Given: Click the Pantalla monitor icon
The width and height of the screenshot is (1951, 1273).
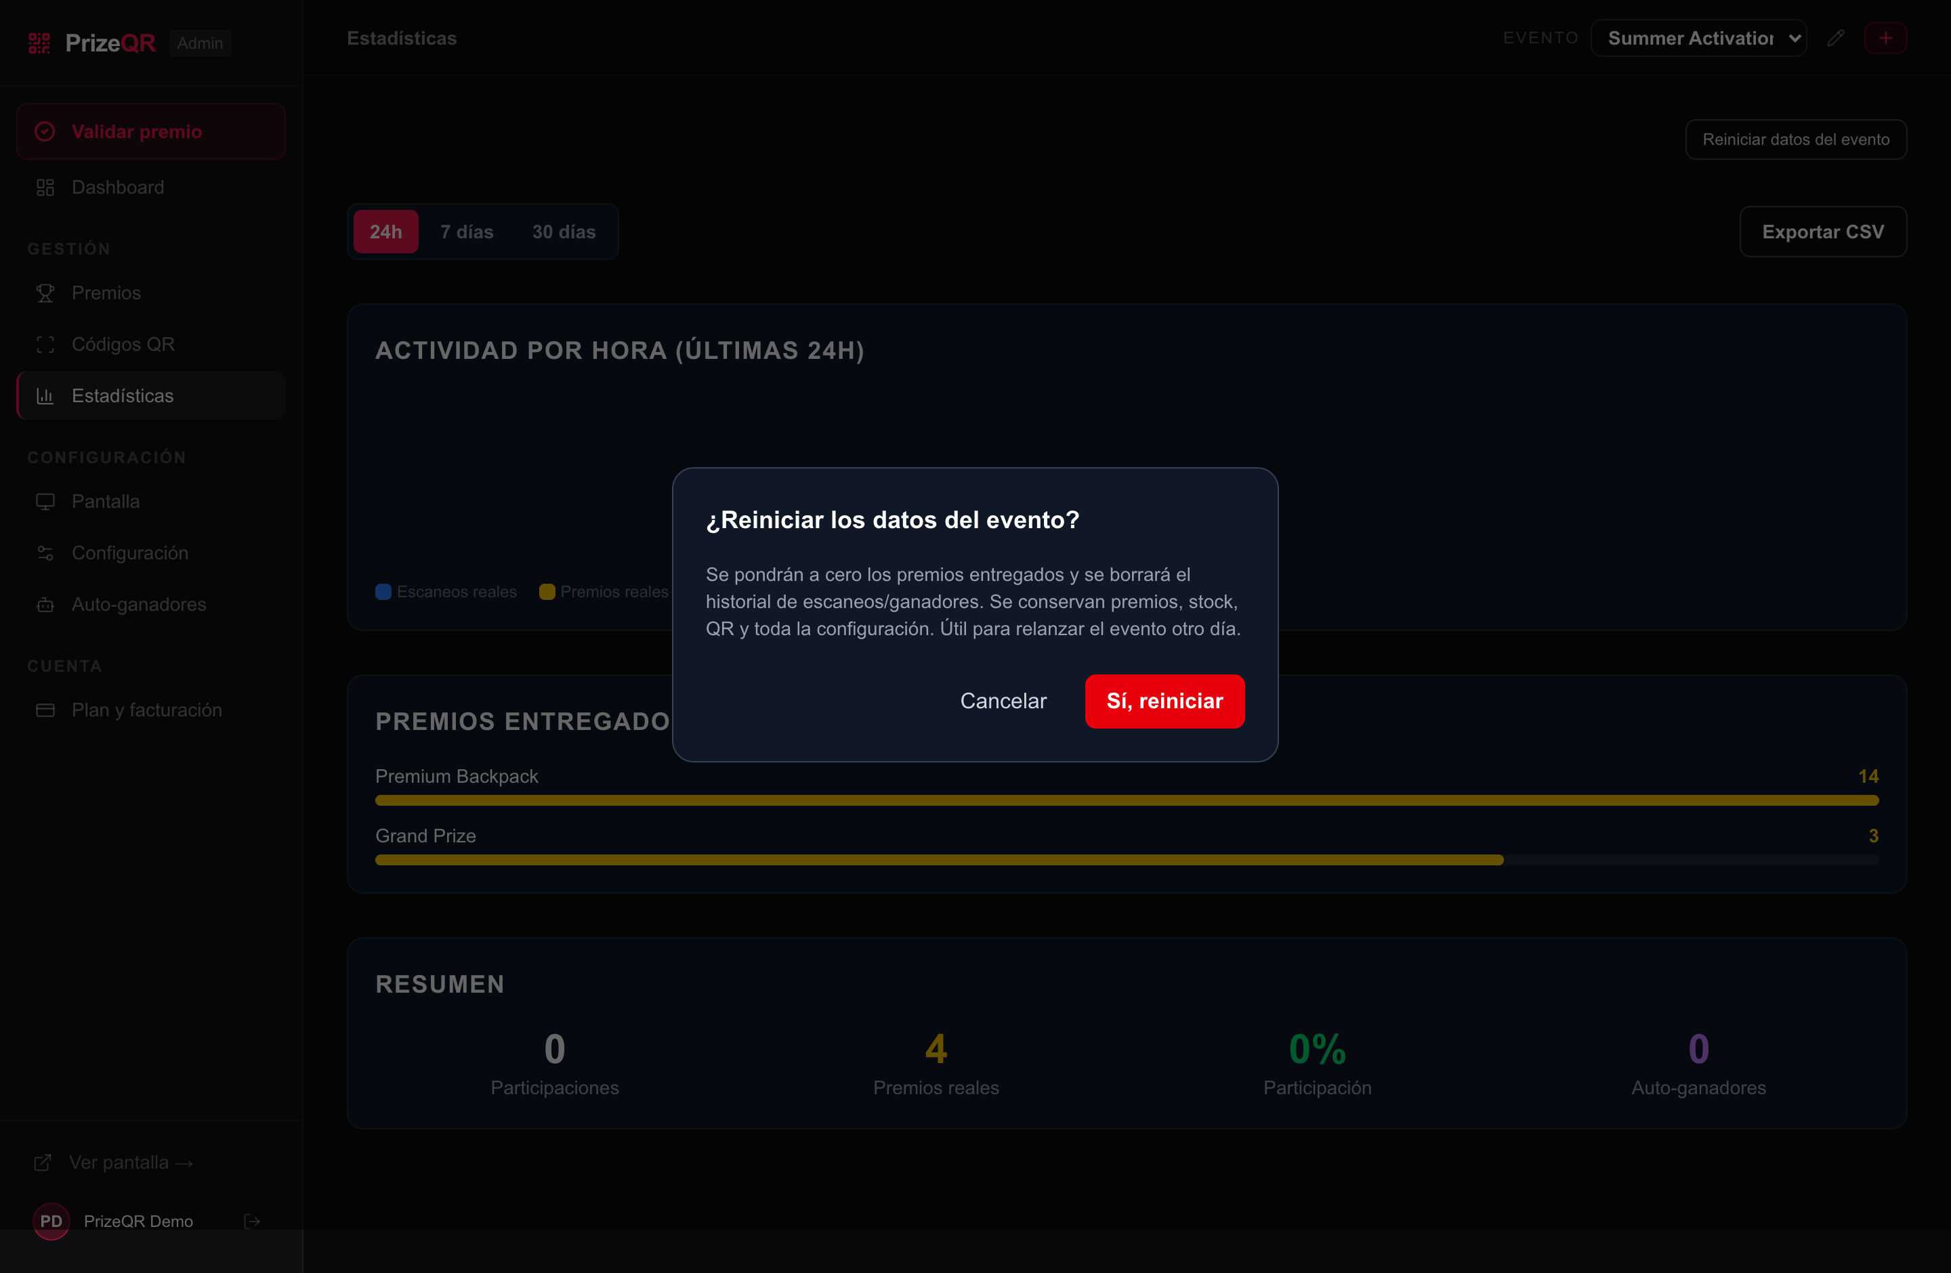Looking at the screenshot, I should [x=45, y=501].
